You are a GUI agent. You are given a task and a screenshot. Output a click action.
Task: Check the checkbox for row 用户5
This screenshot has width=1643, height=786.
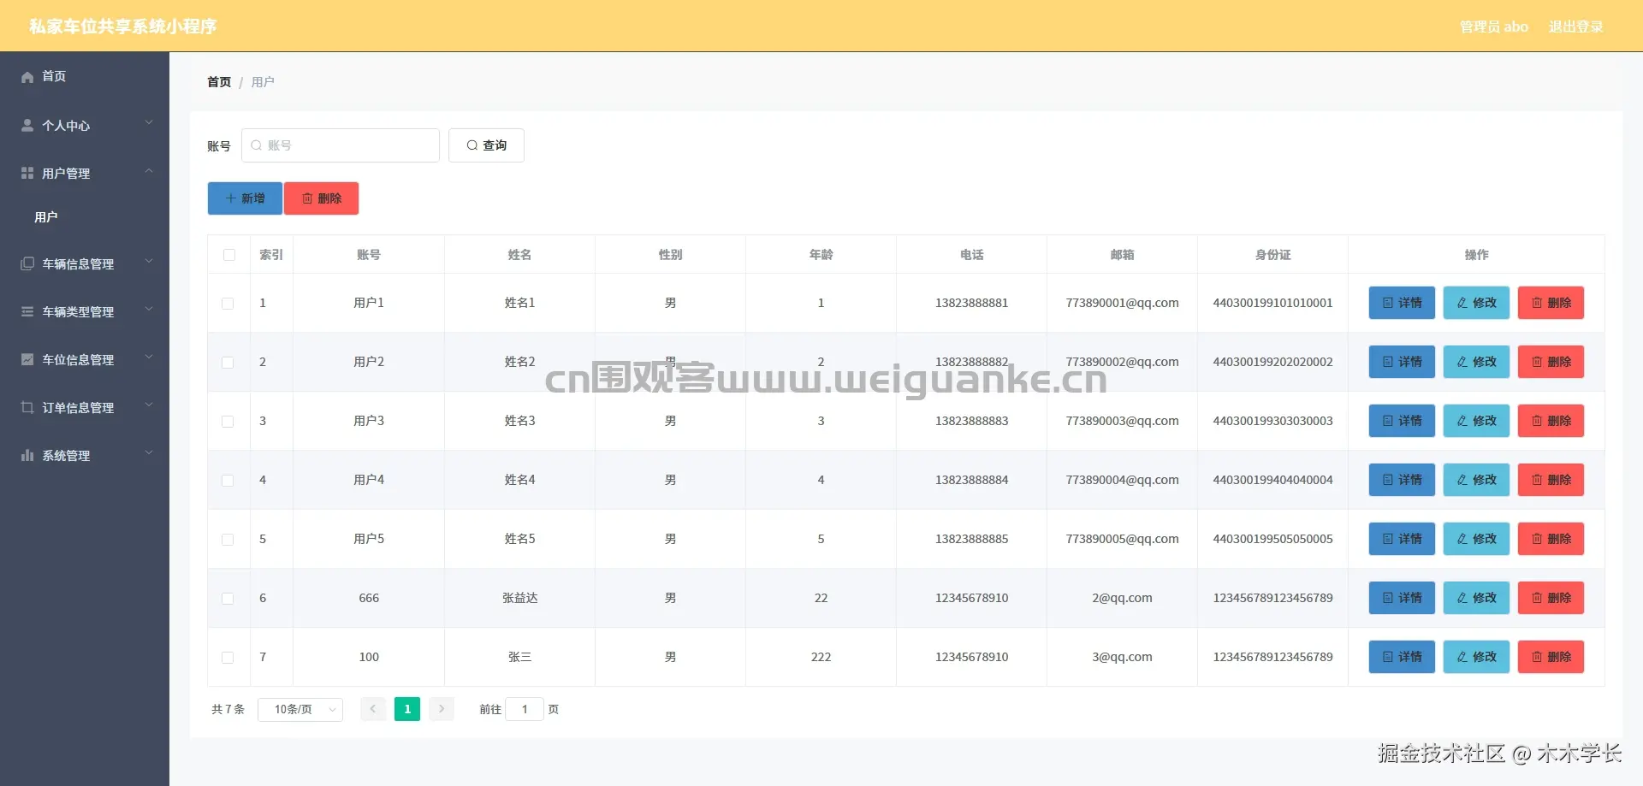tap(228, 540)
